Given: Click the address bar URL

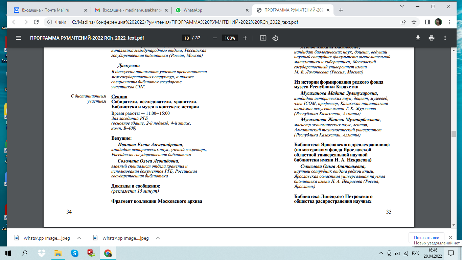Looking at the screenshot, I should (185, 22).
